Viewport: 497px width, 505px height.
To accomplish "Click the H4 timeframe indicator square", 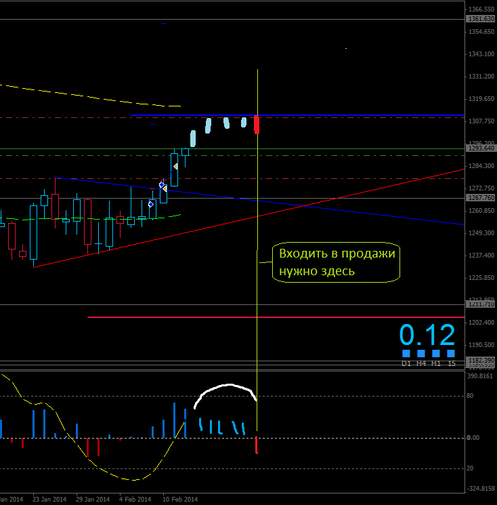I will pos(420,353).
